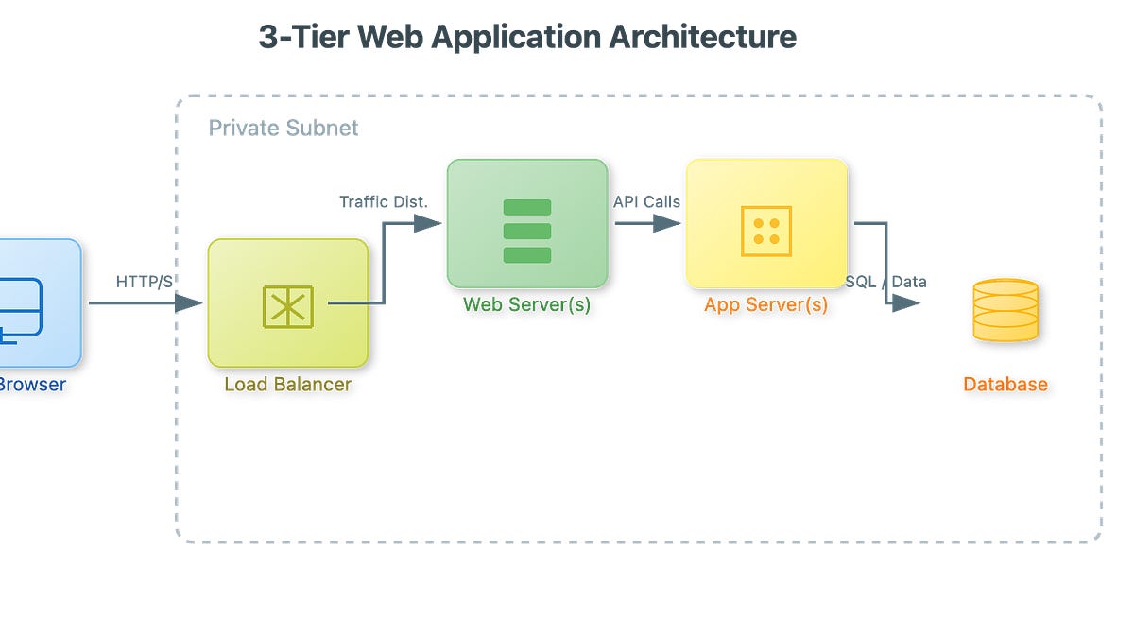The image size is (1134, 638).
Task: Select the "API Calls" arrow label
Action: [646, 202]
